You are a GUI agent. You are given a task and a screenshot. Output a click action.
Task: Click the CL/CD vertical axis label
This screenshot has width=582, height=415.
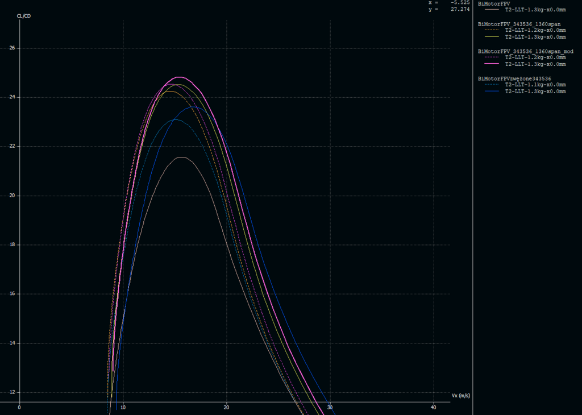click(x=24, y=15)
